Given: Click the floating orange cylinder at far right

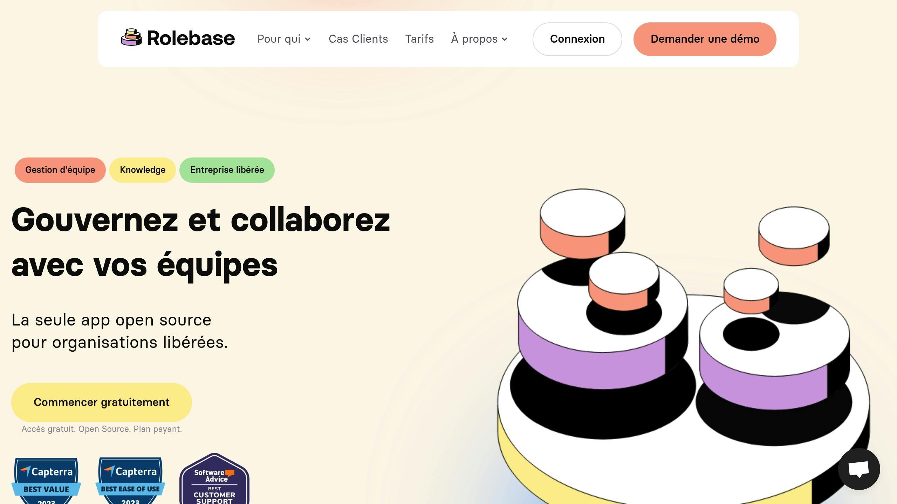Looking at the screenshot, I should pyautogui.click(x=794, y=236).
